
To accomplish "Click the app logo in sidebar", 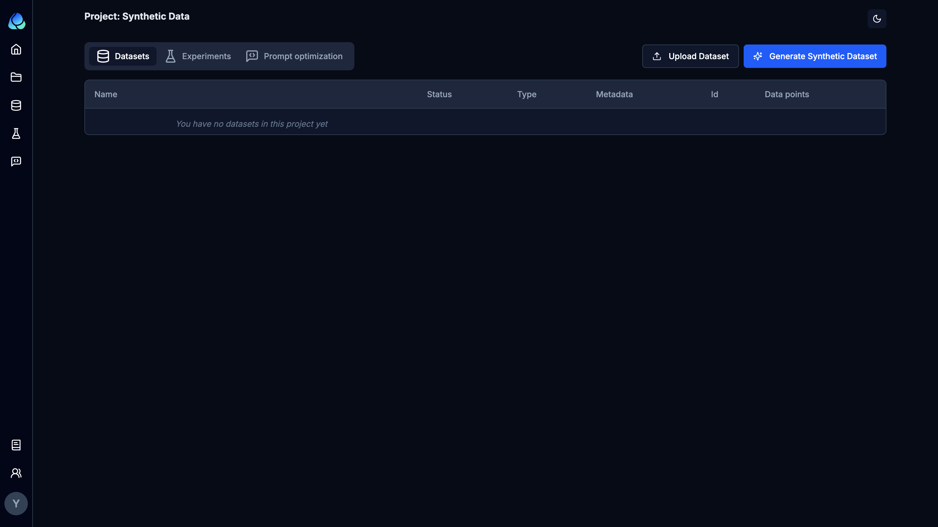I will [x=16, y=21].
